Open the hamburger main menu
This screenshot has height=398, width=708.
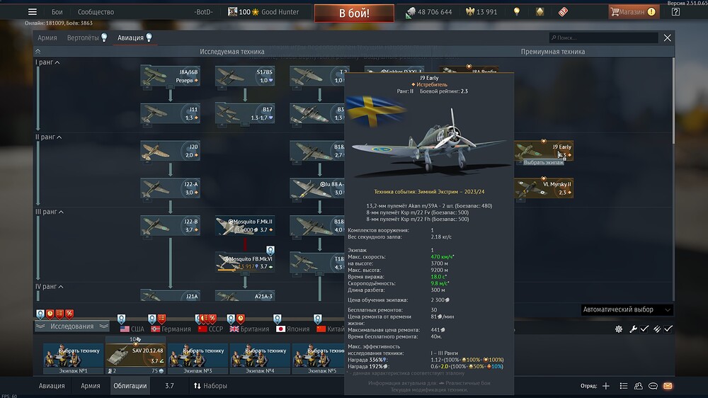pos(32,12)
